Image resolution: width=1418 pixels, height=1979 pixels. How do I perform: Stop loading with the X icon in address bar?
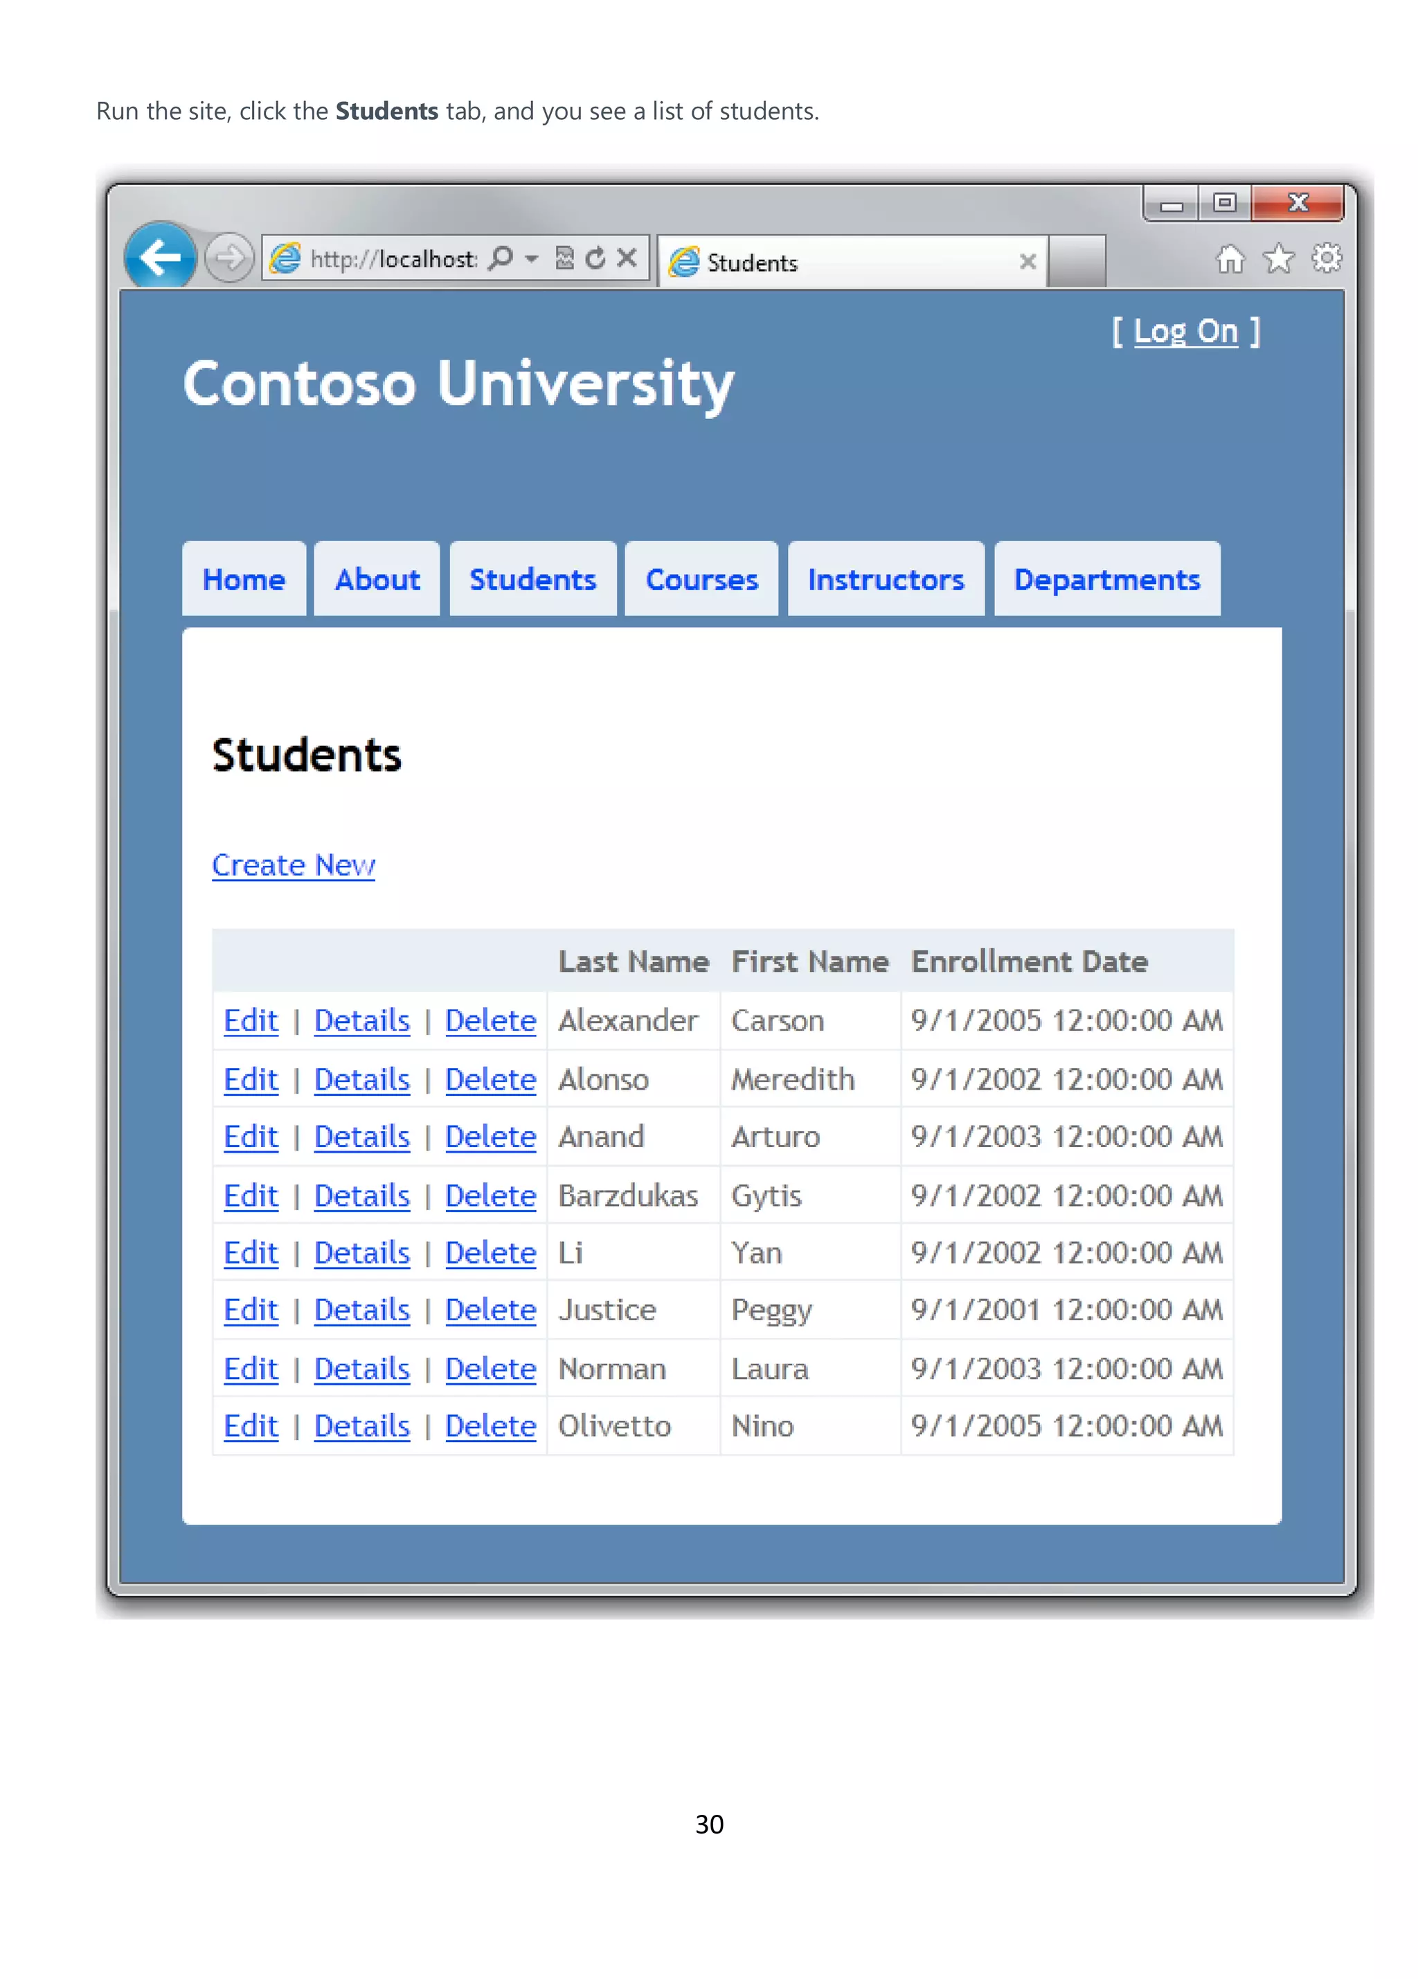click(x=626, y=258)
